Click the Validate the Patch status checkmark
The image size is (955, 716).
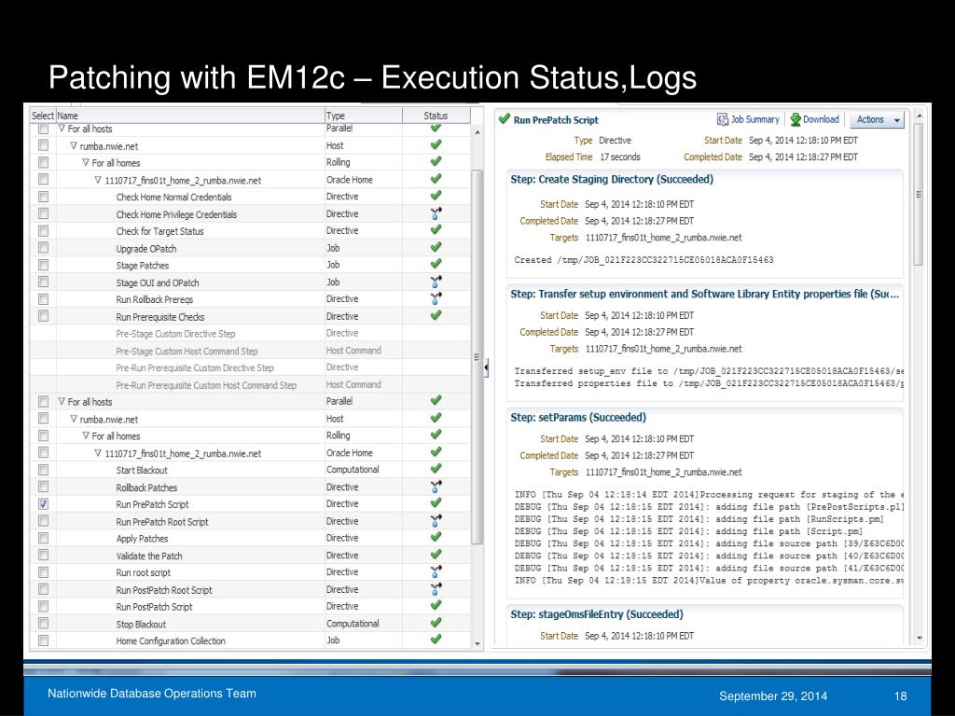click(436, 555)
